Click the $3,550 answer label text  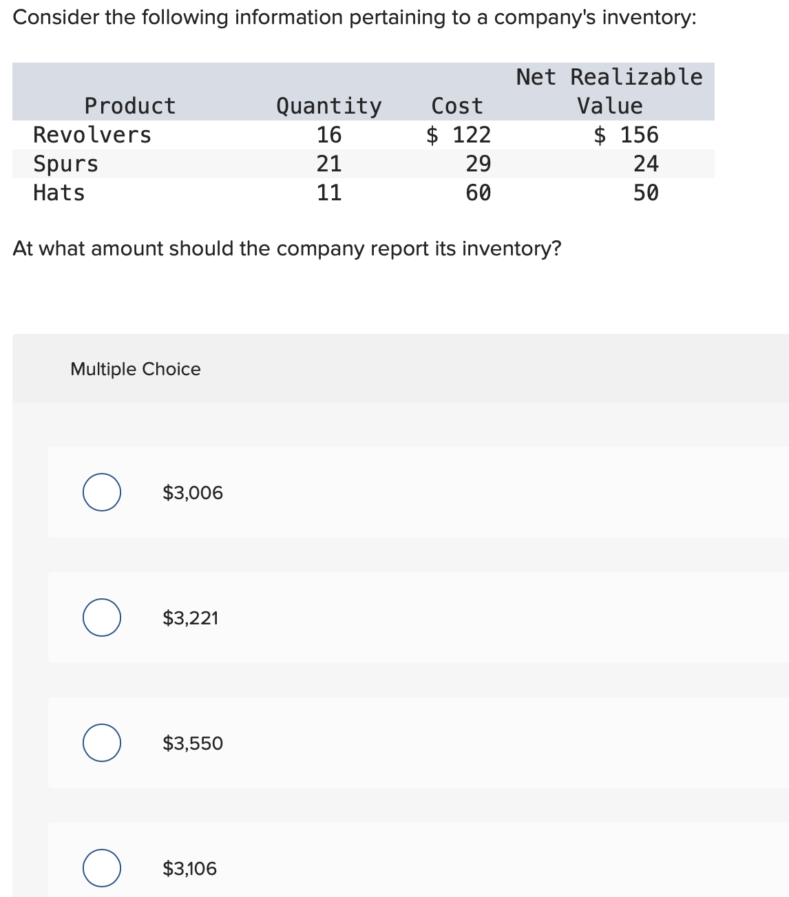tap(193, 743)
